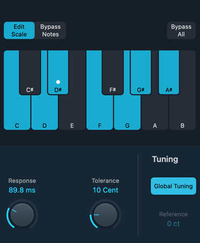Toggle the C# black key
The width and height of the screenshot is (200, 243).
(30, 73)
